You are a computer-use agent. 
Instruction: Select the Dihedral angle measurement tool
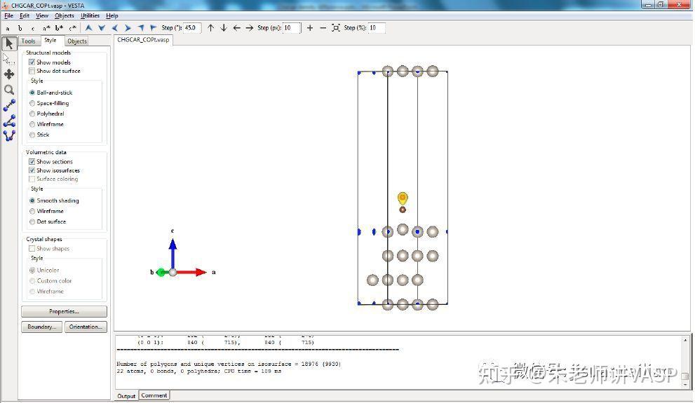tap(9, 135)
